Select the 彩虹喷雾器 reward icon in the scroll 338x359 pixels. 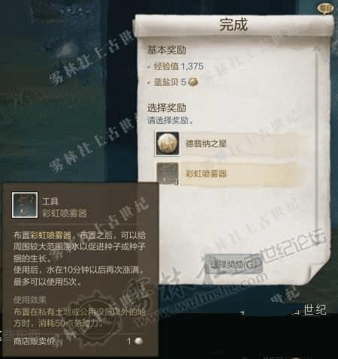click(x=167, y=173)
